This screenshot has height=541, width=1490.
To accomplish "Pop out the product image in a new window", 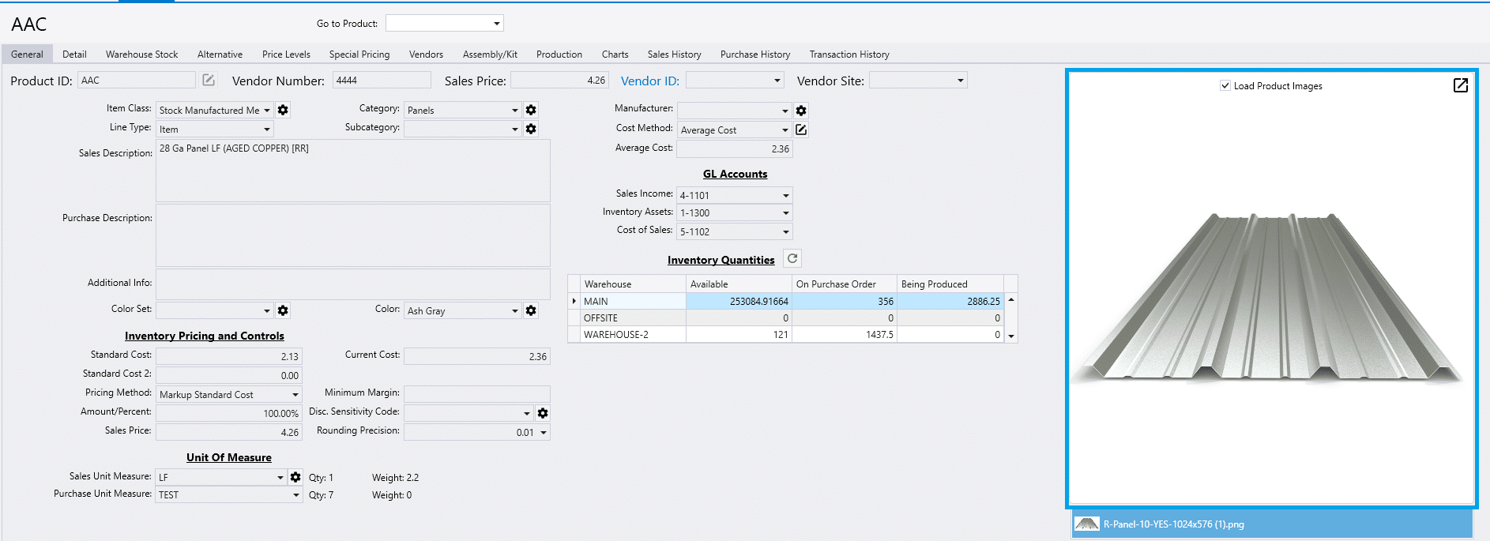I will tap(1461, 85).
